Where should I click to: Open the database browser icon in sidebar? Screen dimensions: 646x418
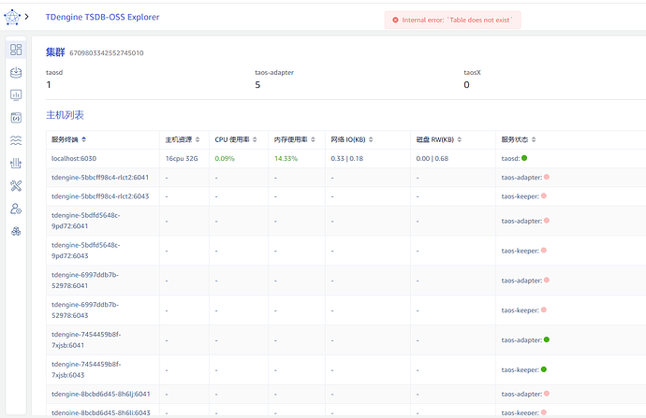(x=16, y=72)
